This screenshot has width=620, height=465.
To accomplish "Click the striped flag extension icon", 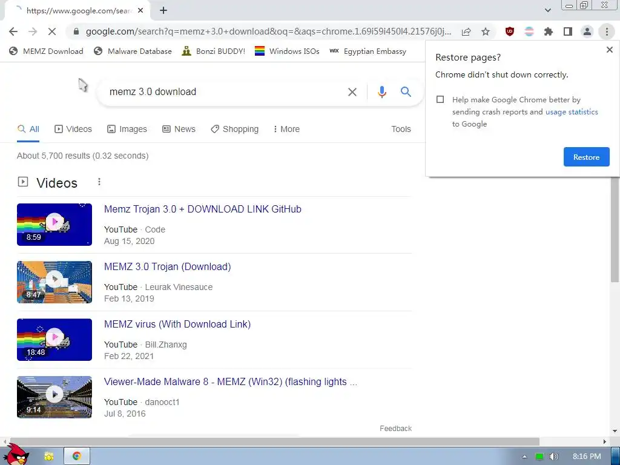I will point(529,31).
